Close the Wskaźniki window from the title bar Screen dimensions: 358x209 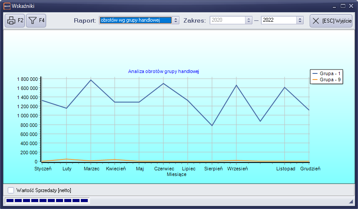[351, 6]
